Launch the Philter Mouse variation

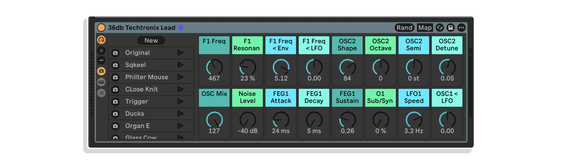[181, 77]
